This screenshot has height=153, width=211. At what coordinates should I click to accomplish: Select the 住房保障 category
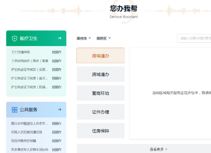100,131
